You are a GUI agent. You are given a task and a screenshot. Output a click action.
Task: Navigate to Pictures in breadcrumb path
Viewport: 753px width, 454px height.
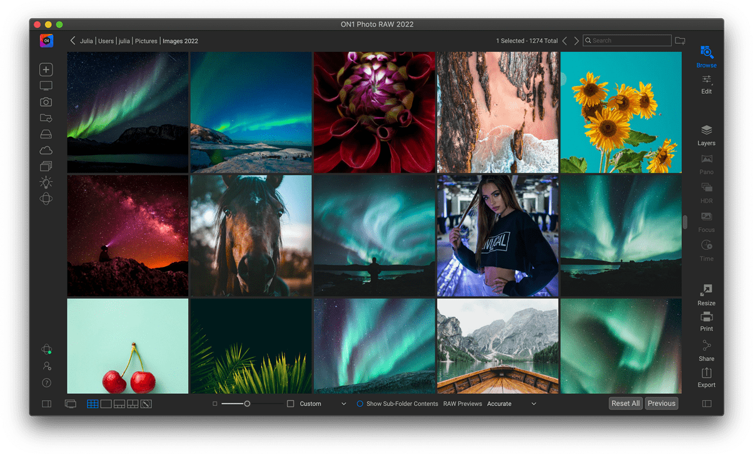pyautogui.click(x=146, y=41)
